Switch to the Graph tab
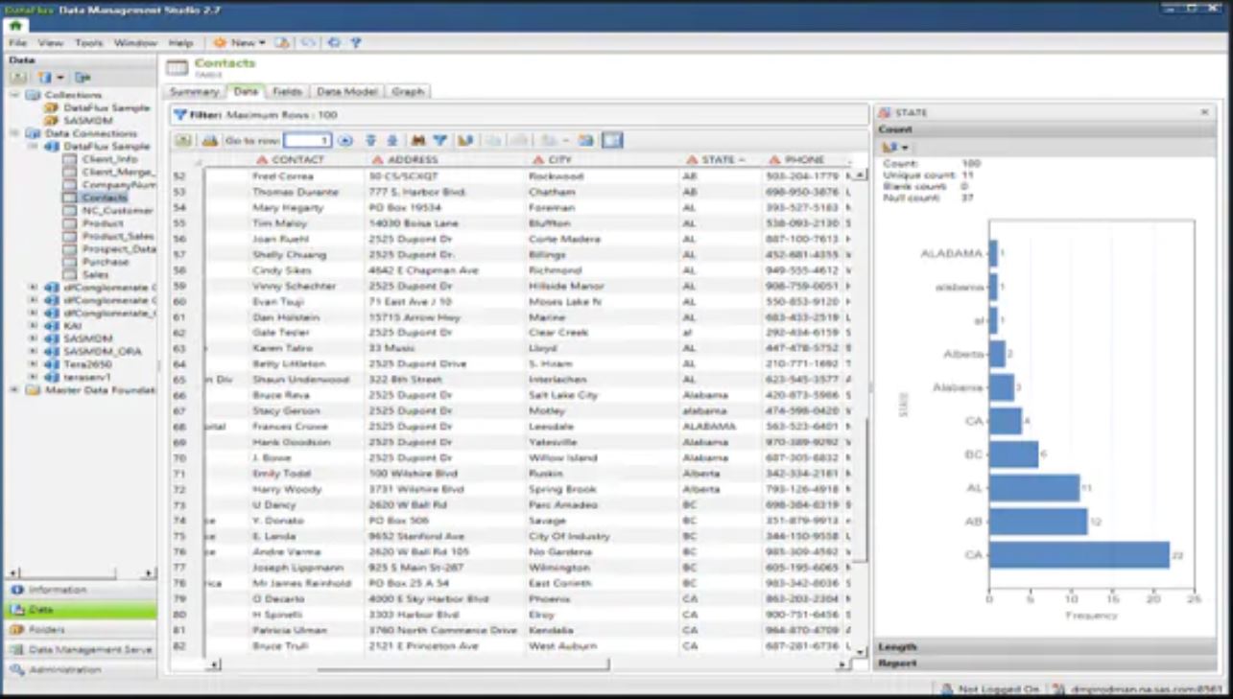 (x=408, y=92)
